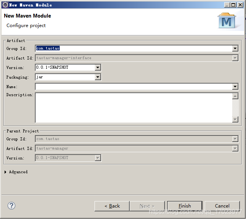Open Parent Project Group Id dropdown arrow
The image size is (246, 219).
[x=235, y=139]
